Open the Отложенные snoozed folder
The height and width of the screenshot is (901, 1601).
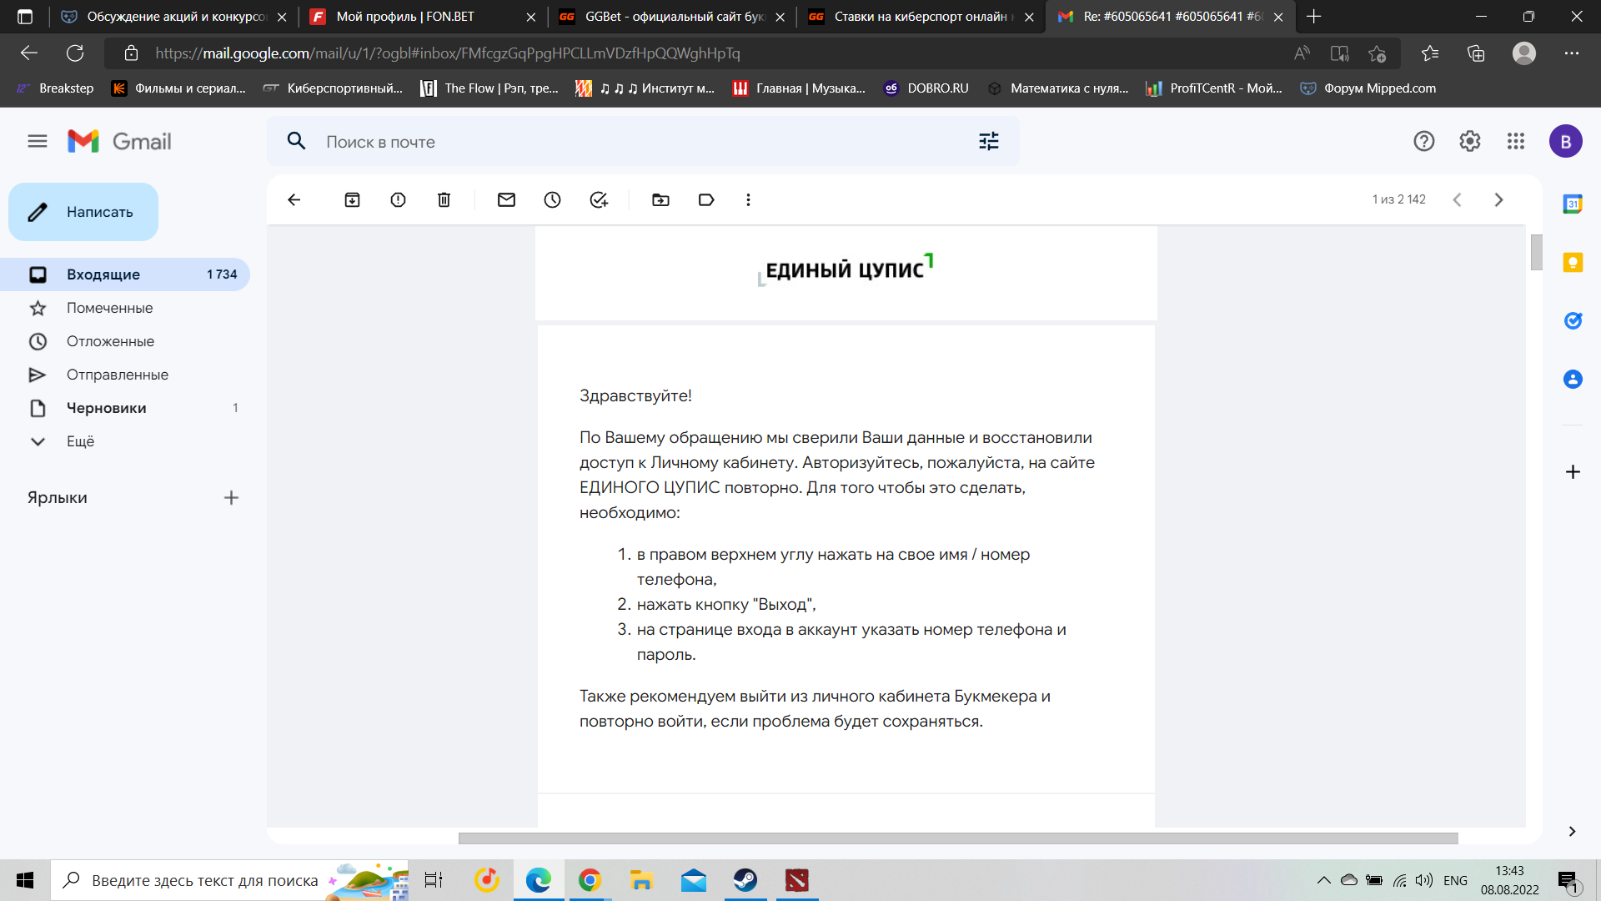[125, 341]
